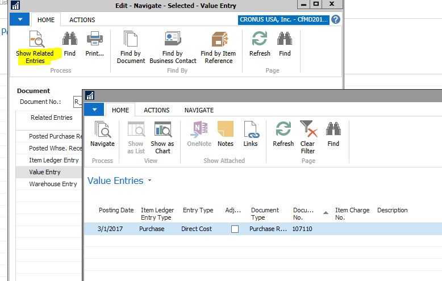This screenshot has height=281, width=442.
Task: Show Value Entries as Chart
Action: [162, 130]
